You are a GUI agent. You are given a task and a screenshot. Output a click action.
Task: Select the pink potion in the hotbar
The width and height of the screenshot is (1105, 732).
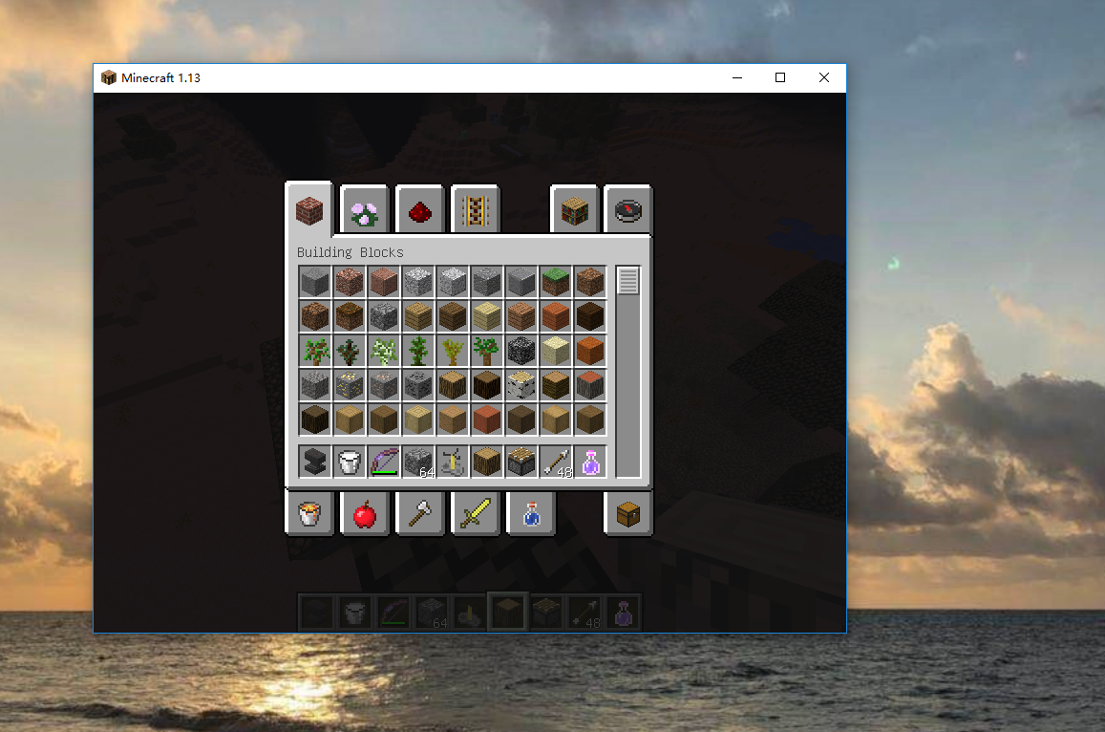pyautogui.click(x=590, y=463)
